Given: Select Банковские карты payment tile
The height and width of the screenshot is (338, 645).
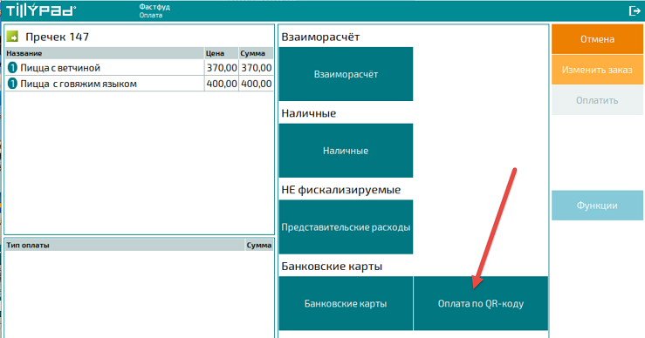Looking at the screenshot, I should coord(346,303).
